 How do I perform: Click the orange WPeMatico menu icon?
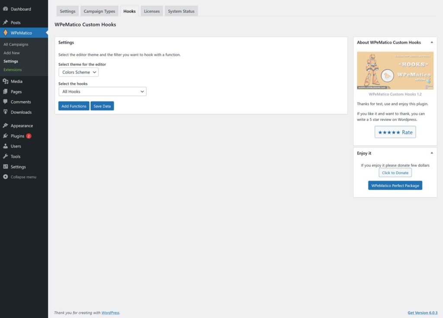point(5,33)
